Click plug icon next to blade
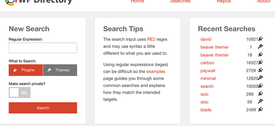Screen dimensions: 275x126 (x=261, y=109)
